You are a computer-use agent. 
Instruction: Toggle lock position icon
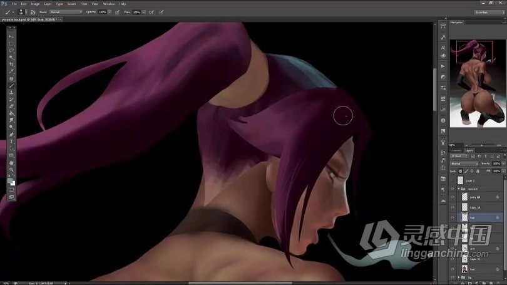472,171
